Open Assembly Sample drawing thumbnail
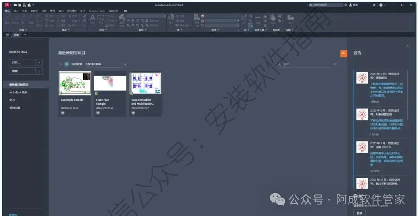Screen dimensions: 418x216 coord(75,83)
